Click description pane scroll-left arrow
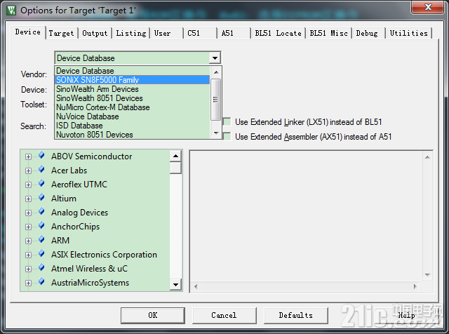The width and height of the screenshot is (449, 334). click(x=196, y=286)
